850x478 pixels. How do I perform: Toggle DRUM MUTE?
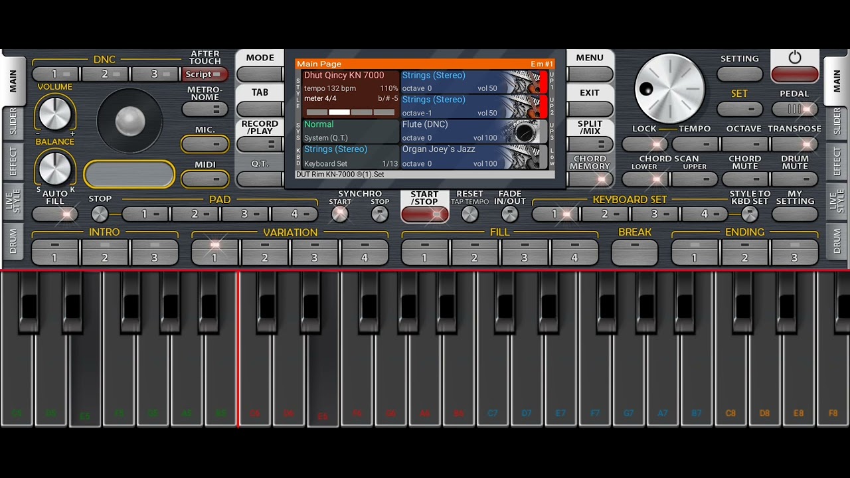(795, 179)
